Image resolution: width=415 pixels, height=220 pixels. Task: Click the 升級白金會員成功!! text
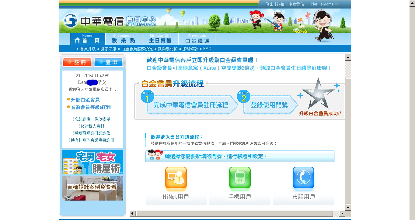(x=320, y=114)
